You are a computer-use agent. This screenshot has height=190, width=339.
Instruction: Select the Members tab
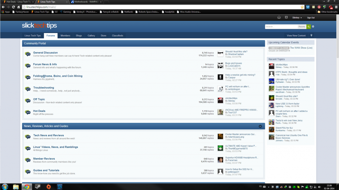pyautogui.click(x=65, y=36)
